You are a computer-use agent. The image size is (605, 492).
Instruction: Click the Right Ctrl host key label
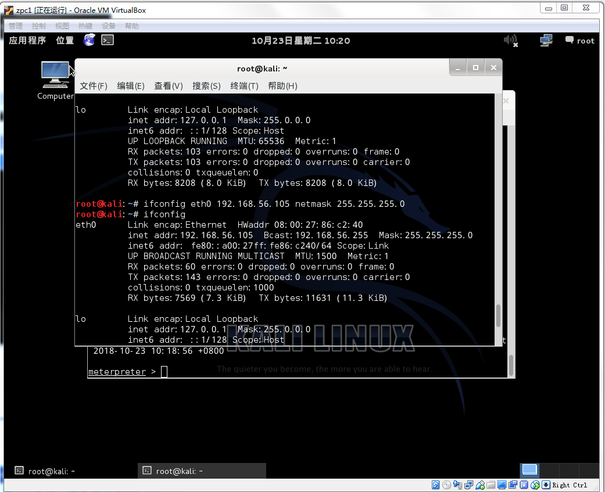tap(570, 485)
